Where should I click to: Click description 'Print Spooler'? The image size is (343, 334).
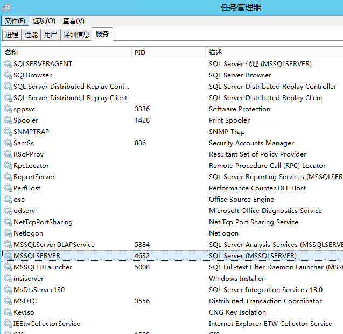[x=229, y=120]
